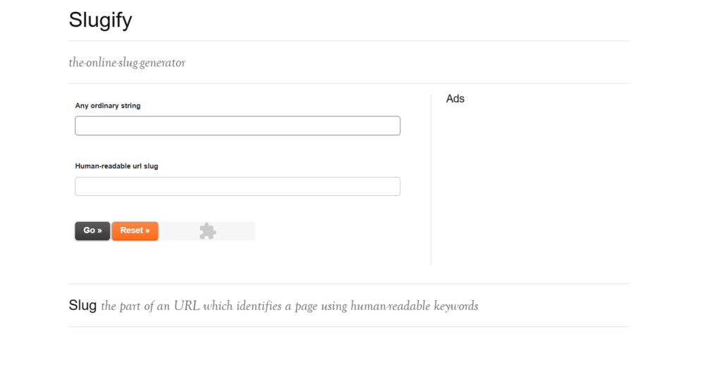Click the horizontal rule under the tagline
Image resolution: width=722 pixels, height=377 pixels.
pos(349,83)
